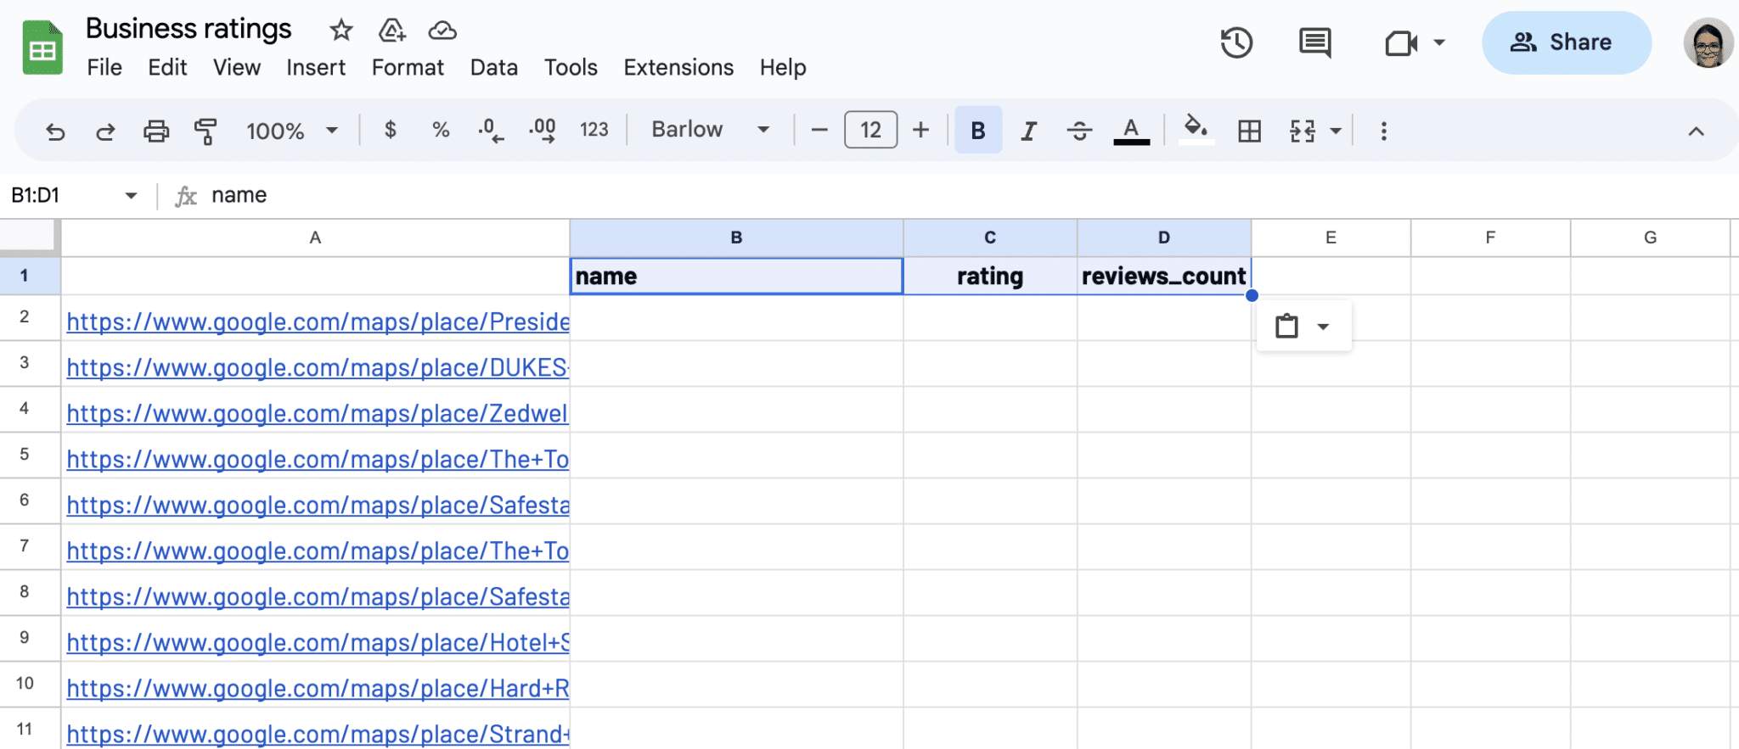Undo the last action
Viewport: 1739px width, 749px height.
(55, 131)
